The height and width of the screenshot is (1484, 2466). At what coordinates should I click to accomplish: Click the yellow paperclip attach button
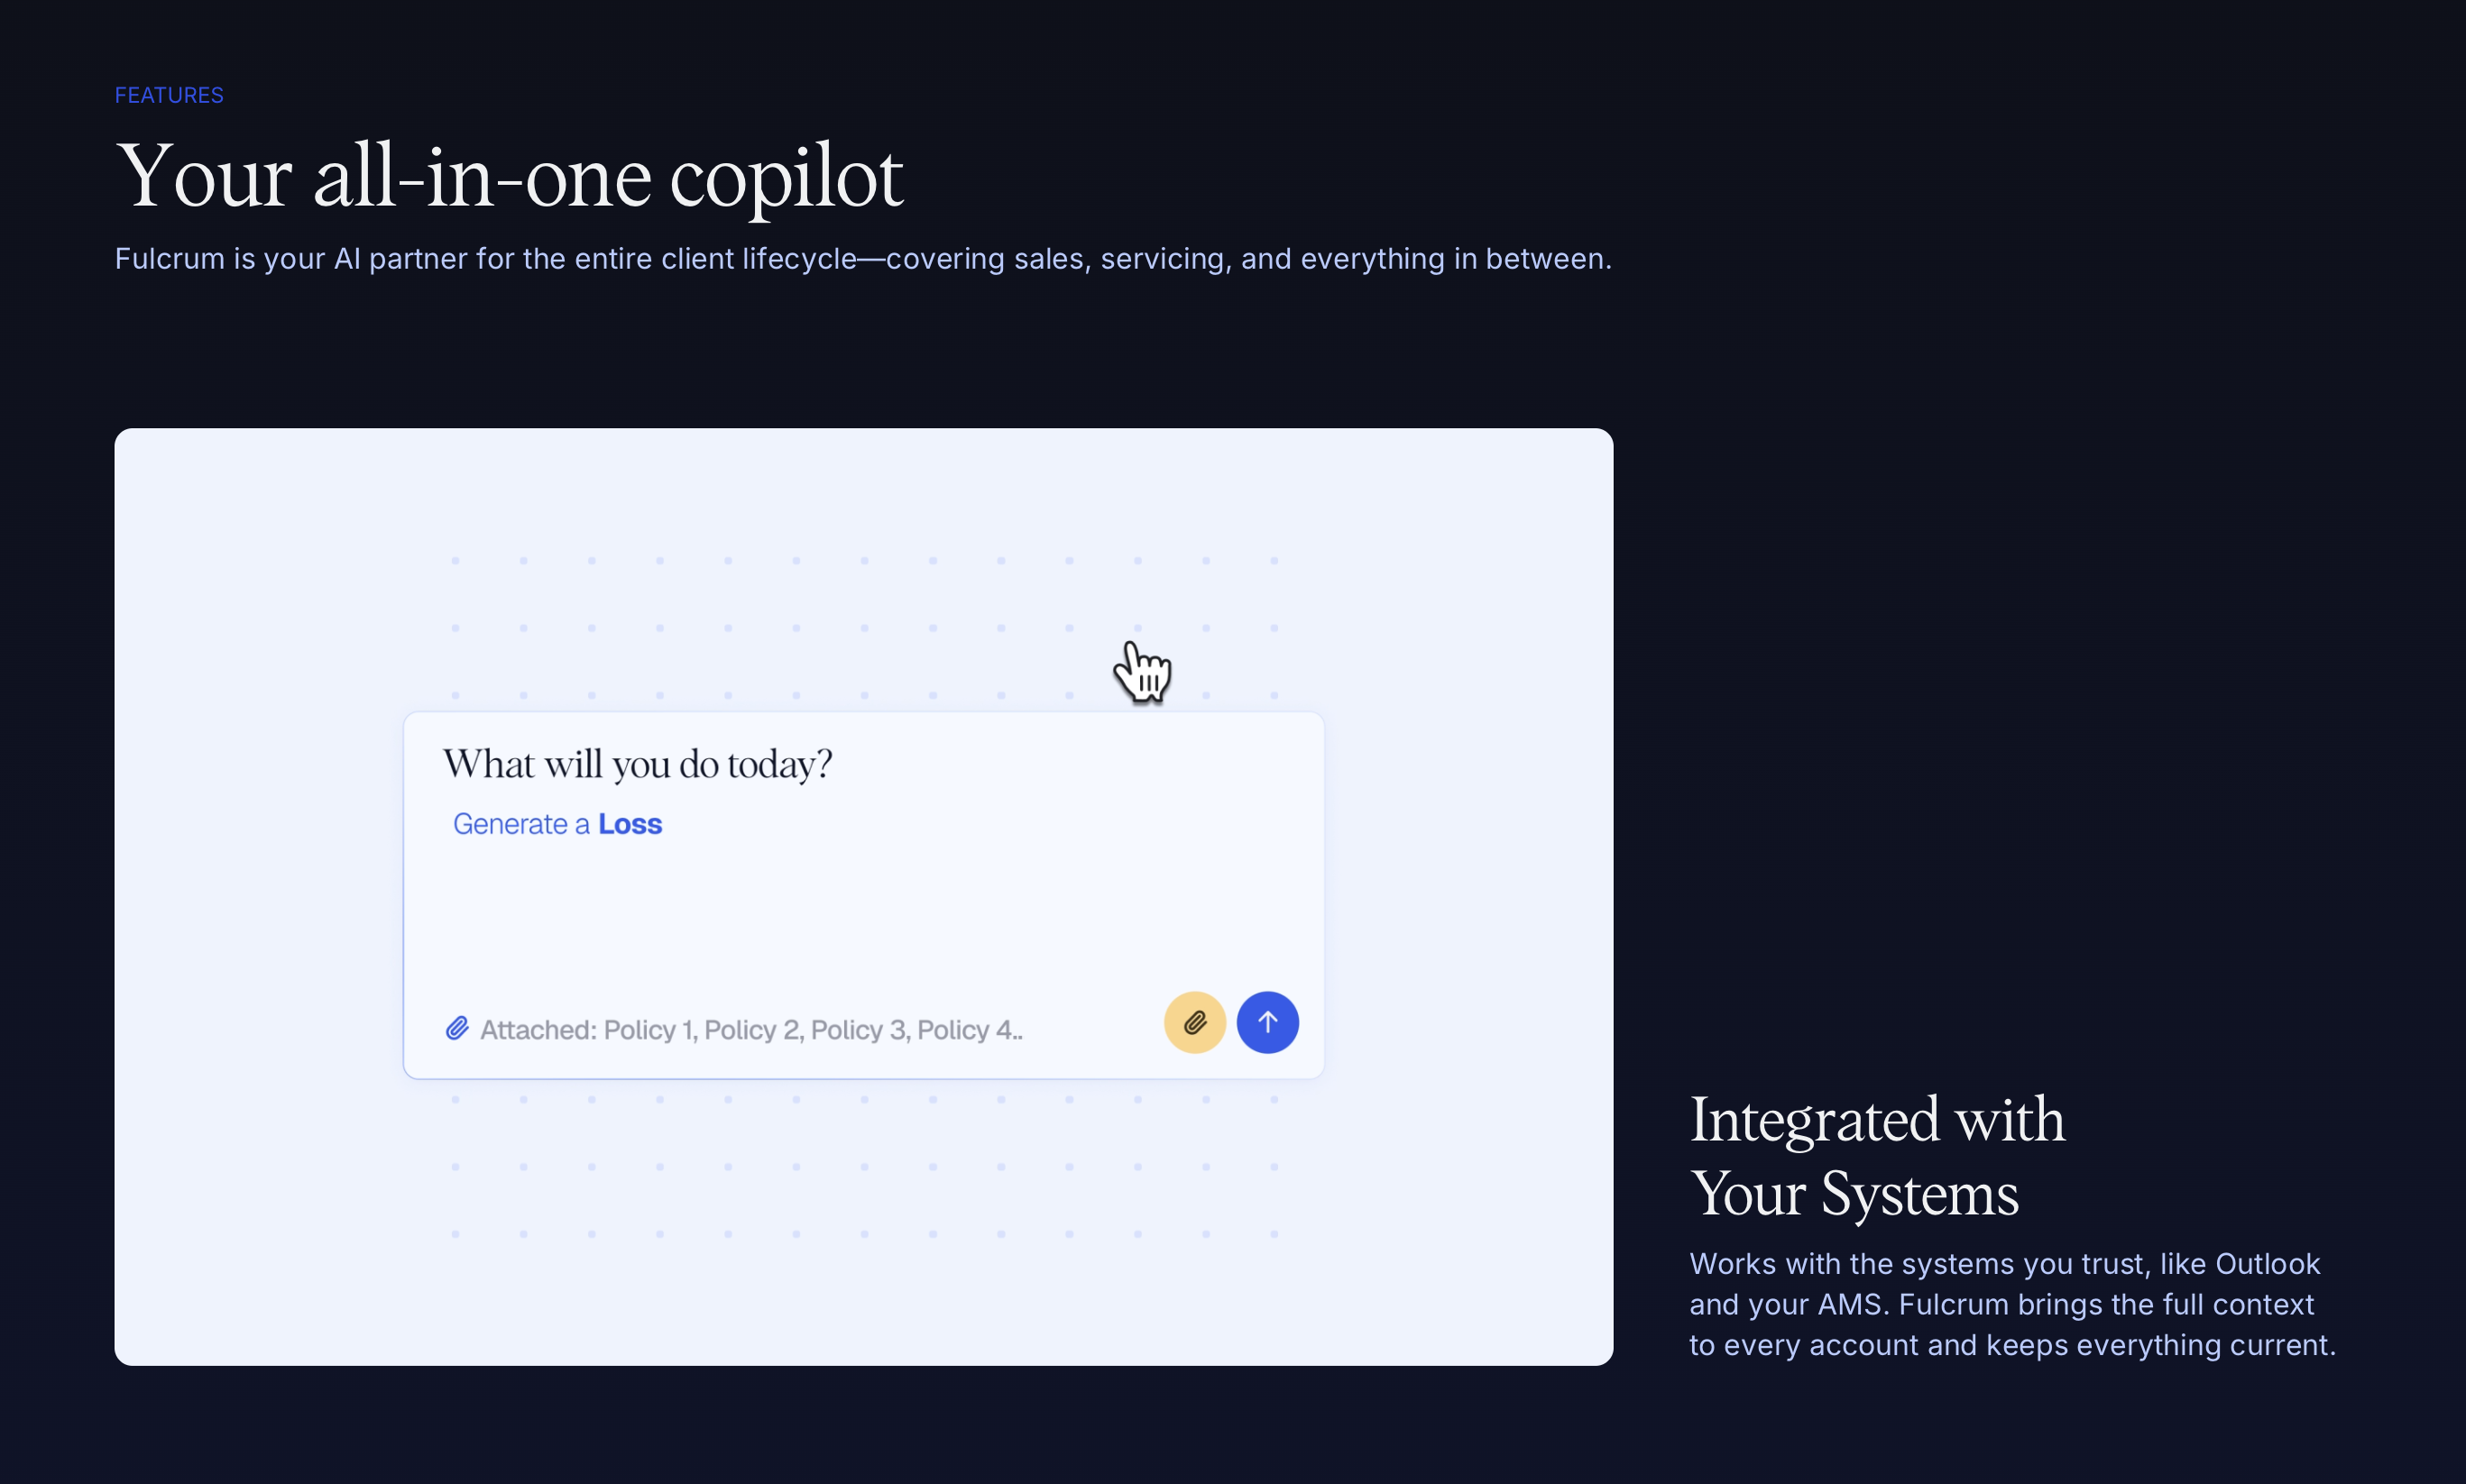[1194, 1022]
